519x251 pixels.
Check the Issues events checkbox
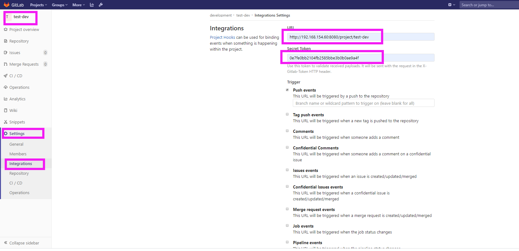tap(287, 170)
